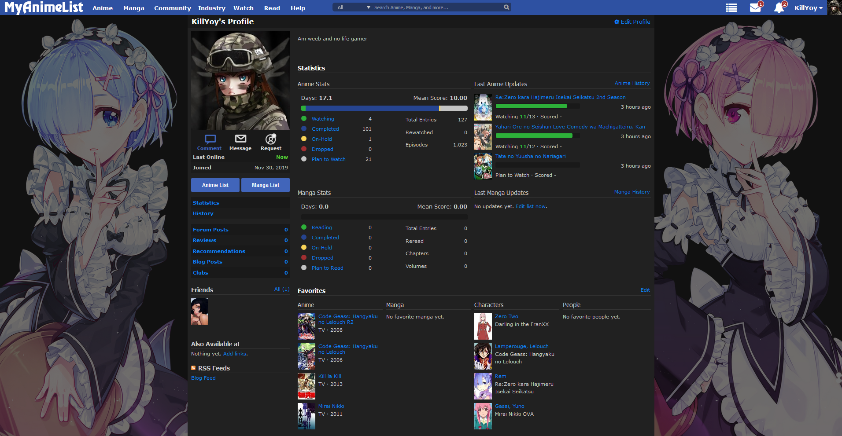Open the Manga History link
This screenshot has height=436, width=842.
pos(632,192)
